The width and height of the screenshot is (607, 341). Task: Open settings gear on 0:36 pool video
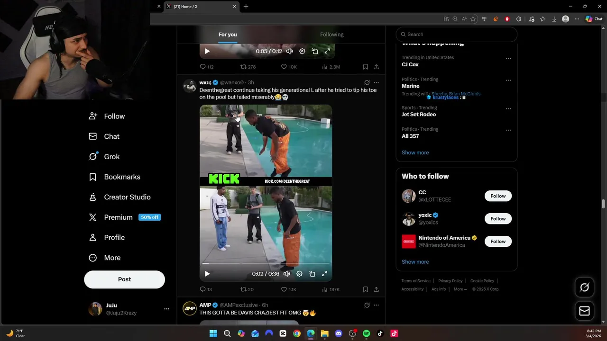299,274
